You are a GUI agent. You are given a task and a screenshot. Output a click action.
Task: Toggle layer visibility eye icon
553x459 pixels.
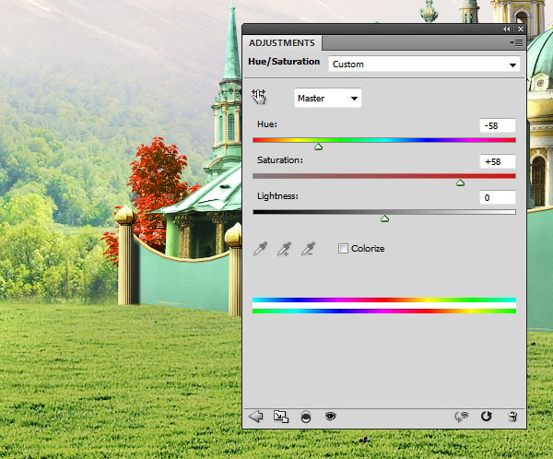click(331, 417)
